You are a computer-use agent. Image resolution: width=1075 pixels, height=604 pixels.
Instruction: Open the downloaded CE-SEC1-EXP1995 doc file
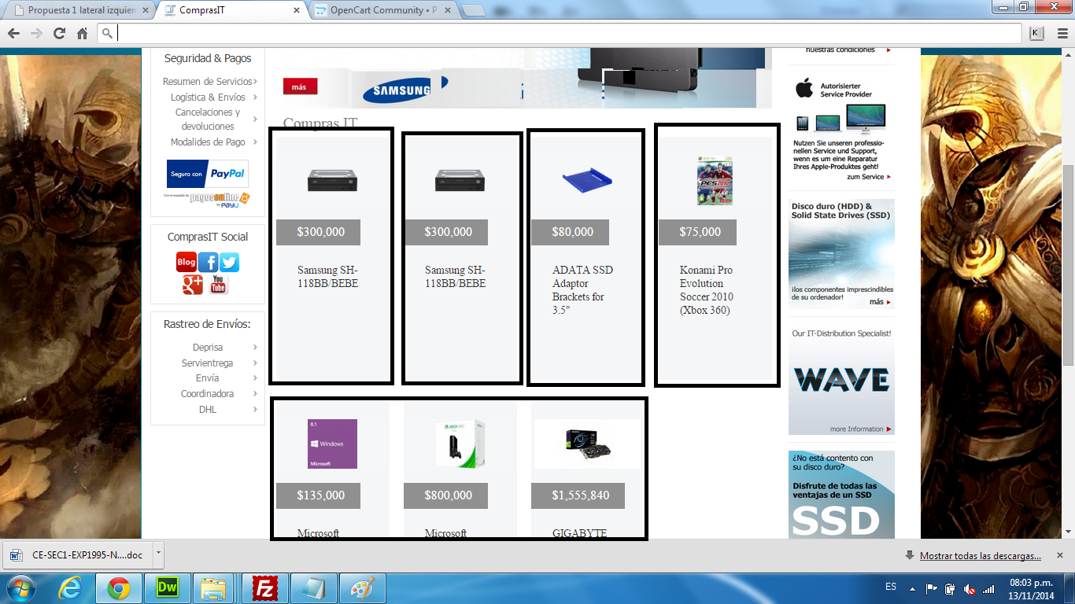[79, 554]
